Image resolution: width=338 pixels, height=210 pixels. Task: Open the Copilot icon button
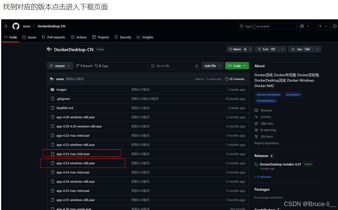[302, 26]
